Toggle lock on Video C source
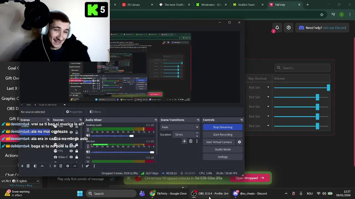Screen dimensions: 355x199 coord(77,157)
